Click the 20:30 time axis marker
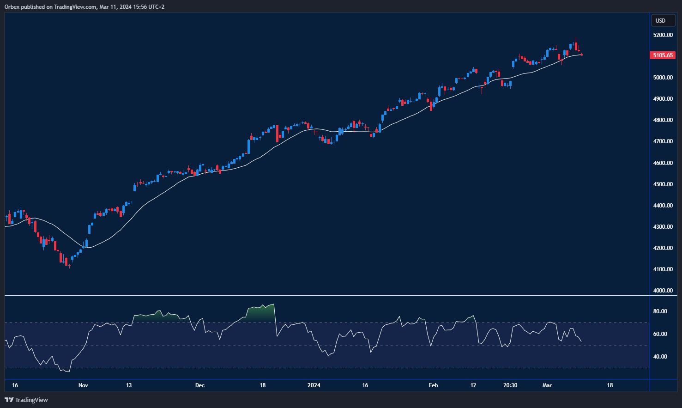The image size is (682, 408). [x=510, y=385]
